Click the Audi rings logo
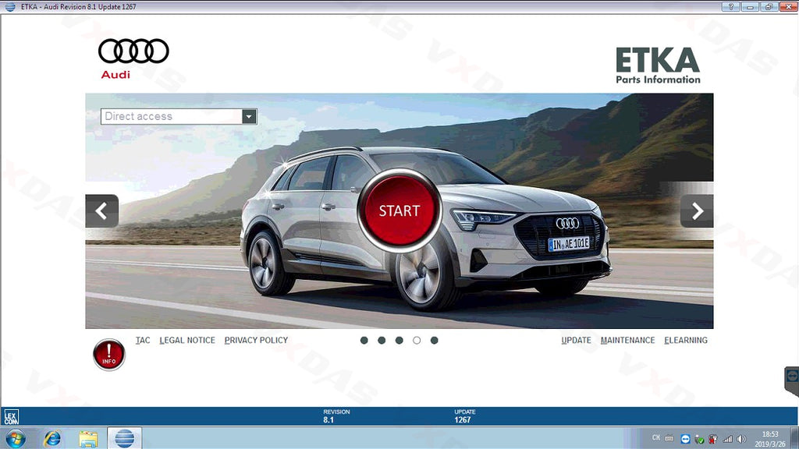Screen dimensions: 799x449 click(x=133, y=51)
